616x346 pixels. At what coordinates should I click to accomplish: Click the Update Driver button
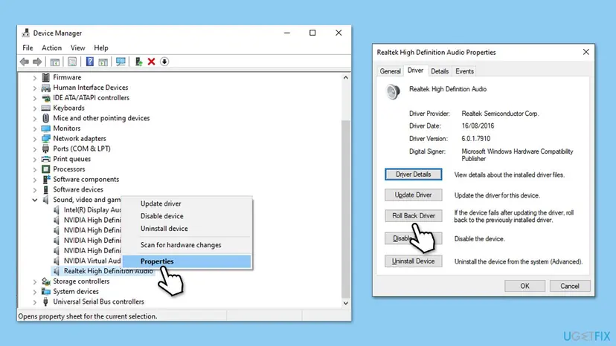click(414, 195)
